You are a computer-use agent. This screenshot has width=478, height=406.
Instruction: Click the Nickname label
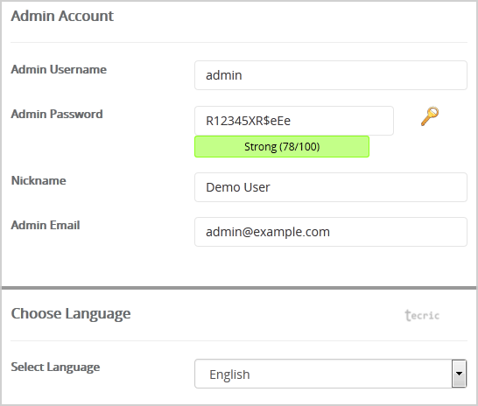pos(39,180)
